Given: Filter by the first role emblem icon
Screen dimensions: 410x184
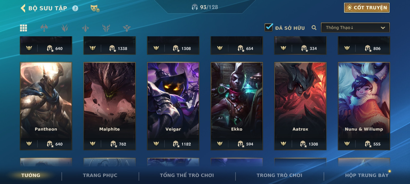Looking at the screenshot, I should point(44,28).
